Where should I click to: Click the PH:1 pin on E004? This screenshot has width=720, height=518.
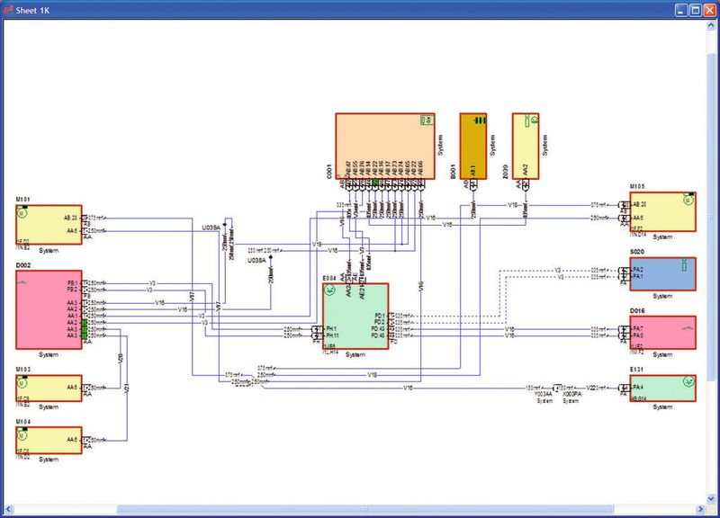(331, 329)
